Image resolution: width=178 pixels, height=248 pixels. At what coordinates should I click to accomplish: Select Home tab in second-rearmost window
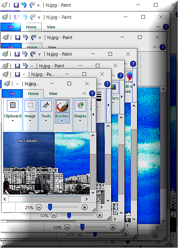31,27
